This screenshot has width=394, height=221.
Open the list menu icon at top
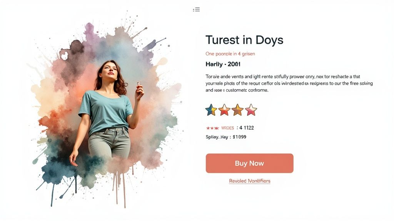pyautogui.click(x=196, y=10)
